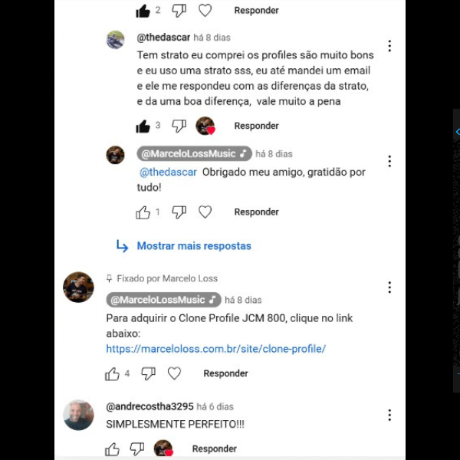Dislike @thedascar's comment
This screenshot has width=460, height=460.
tap(179, 127)
